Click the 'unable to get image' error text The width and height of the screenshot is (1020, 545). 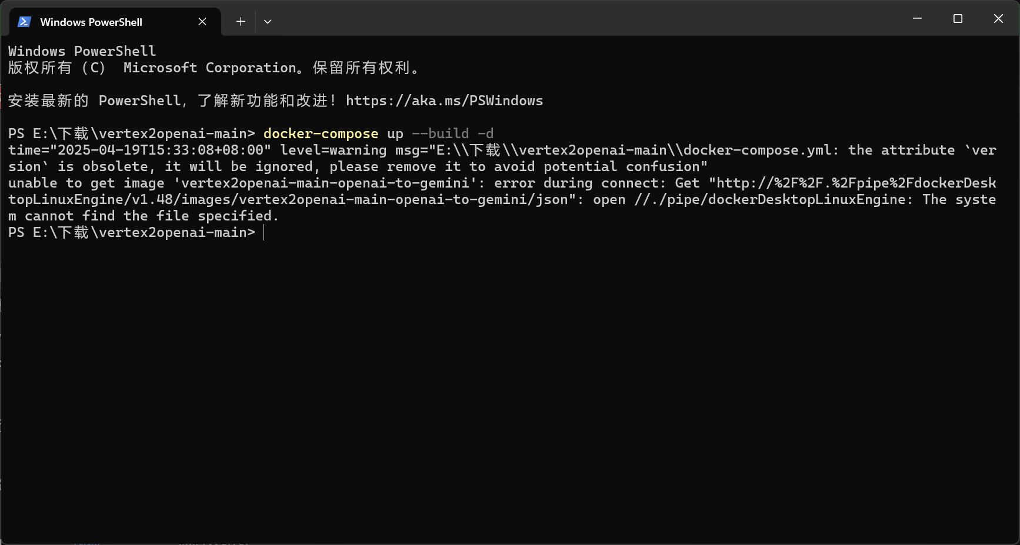click(x=86, y=183)
